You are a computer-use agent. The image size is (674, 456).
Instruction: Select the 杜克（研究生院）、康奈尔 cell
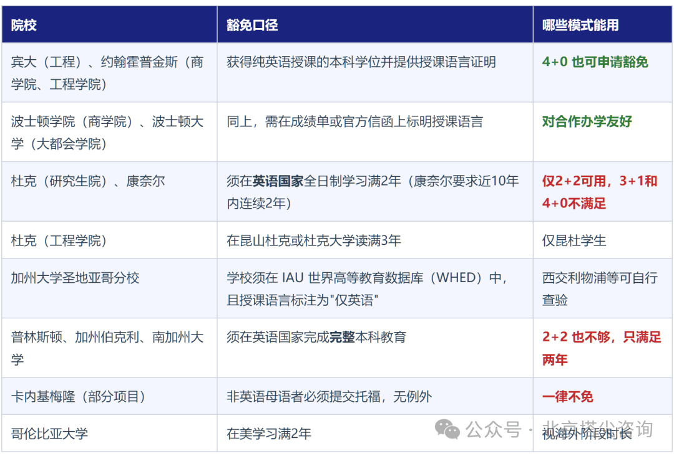[x=109, y=192]
